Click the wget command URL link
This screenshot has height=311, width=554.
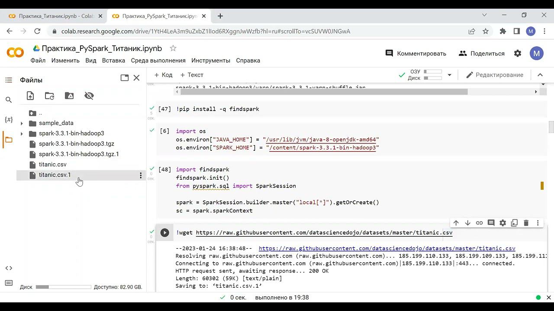click(x=324, y=233)
